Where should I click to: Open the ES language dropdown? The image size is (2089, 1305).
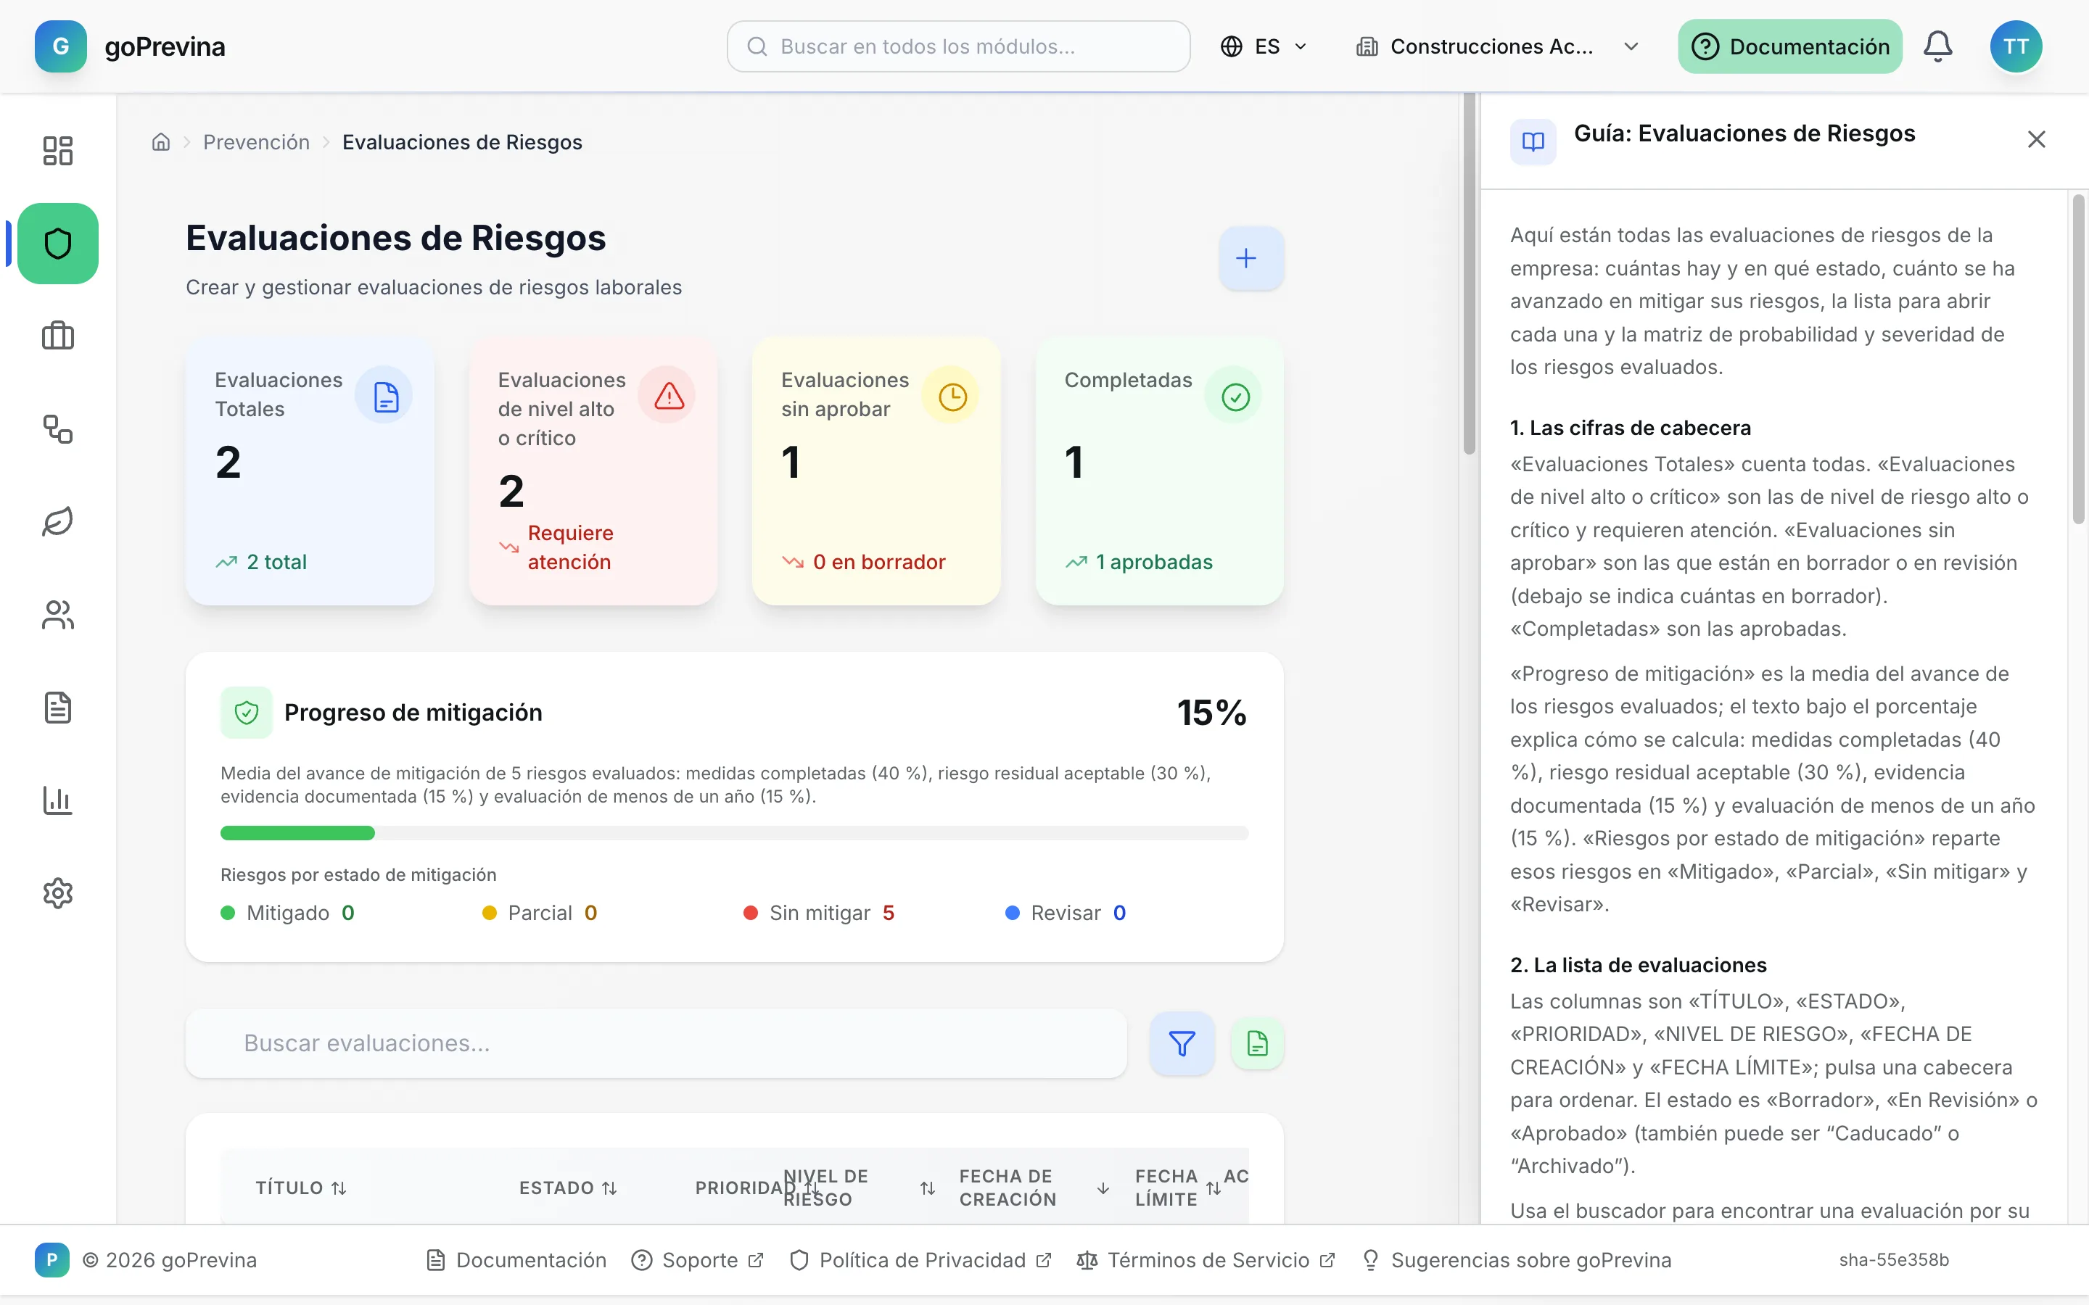[1264, 46]
